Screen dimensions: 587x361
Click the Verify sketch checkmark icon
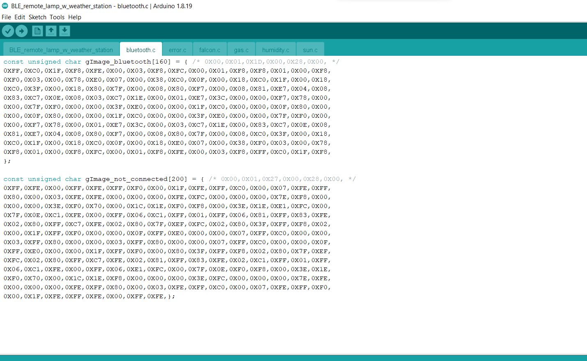8,31
